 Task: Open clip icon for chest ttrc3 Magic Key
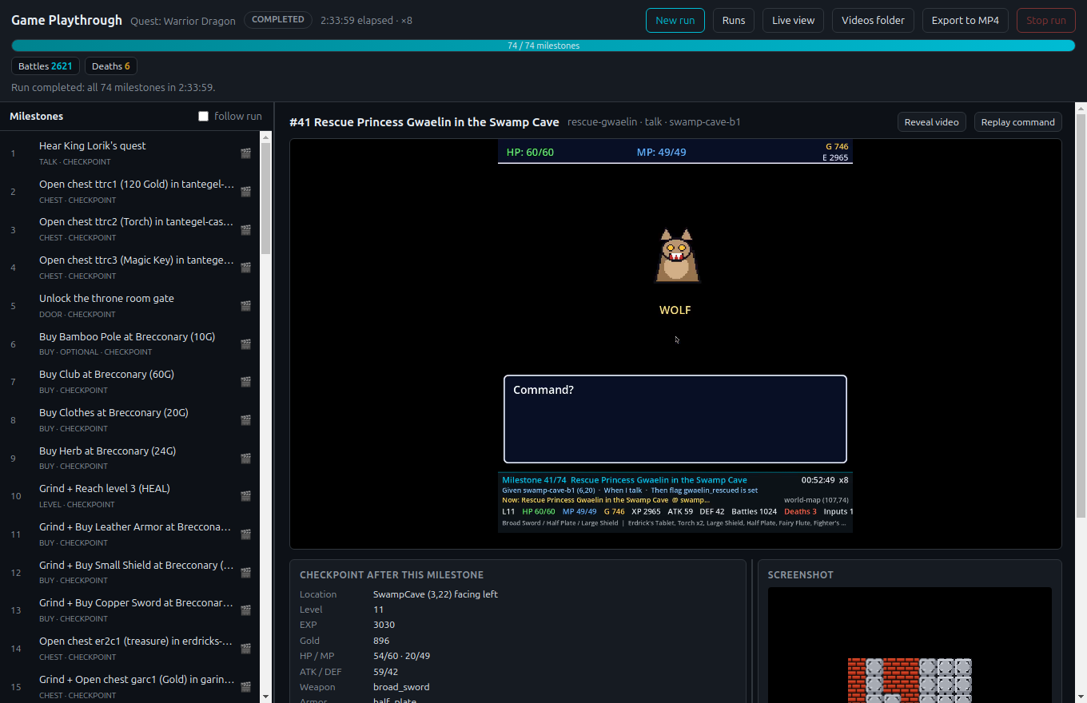pyautogui.click(x=245, y=268)
